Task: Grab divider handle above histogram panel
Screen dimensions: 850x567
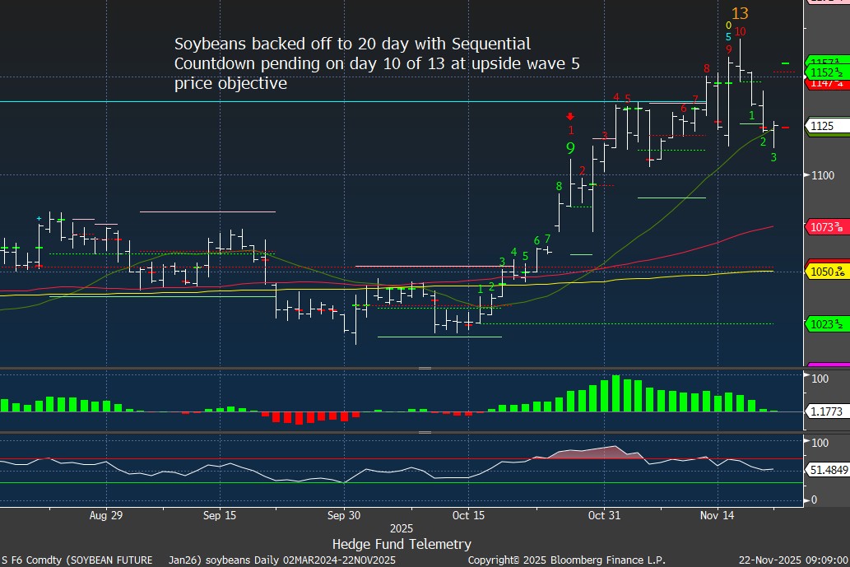Action: point(425,368)
